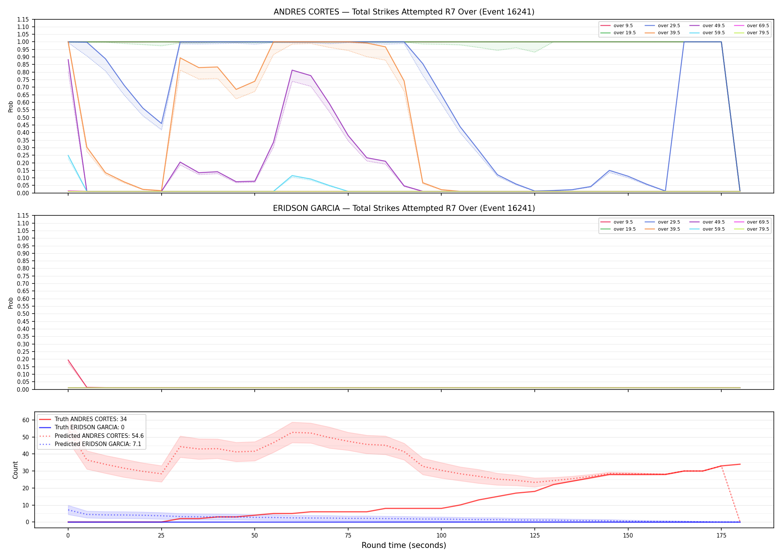782x558 pixels.
Task: Select 'over 49.5' in Andres Cortes legend
Action: [713, 26]
